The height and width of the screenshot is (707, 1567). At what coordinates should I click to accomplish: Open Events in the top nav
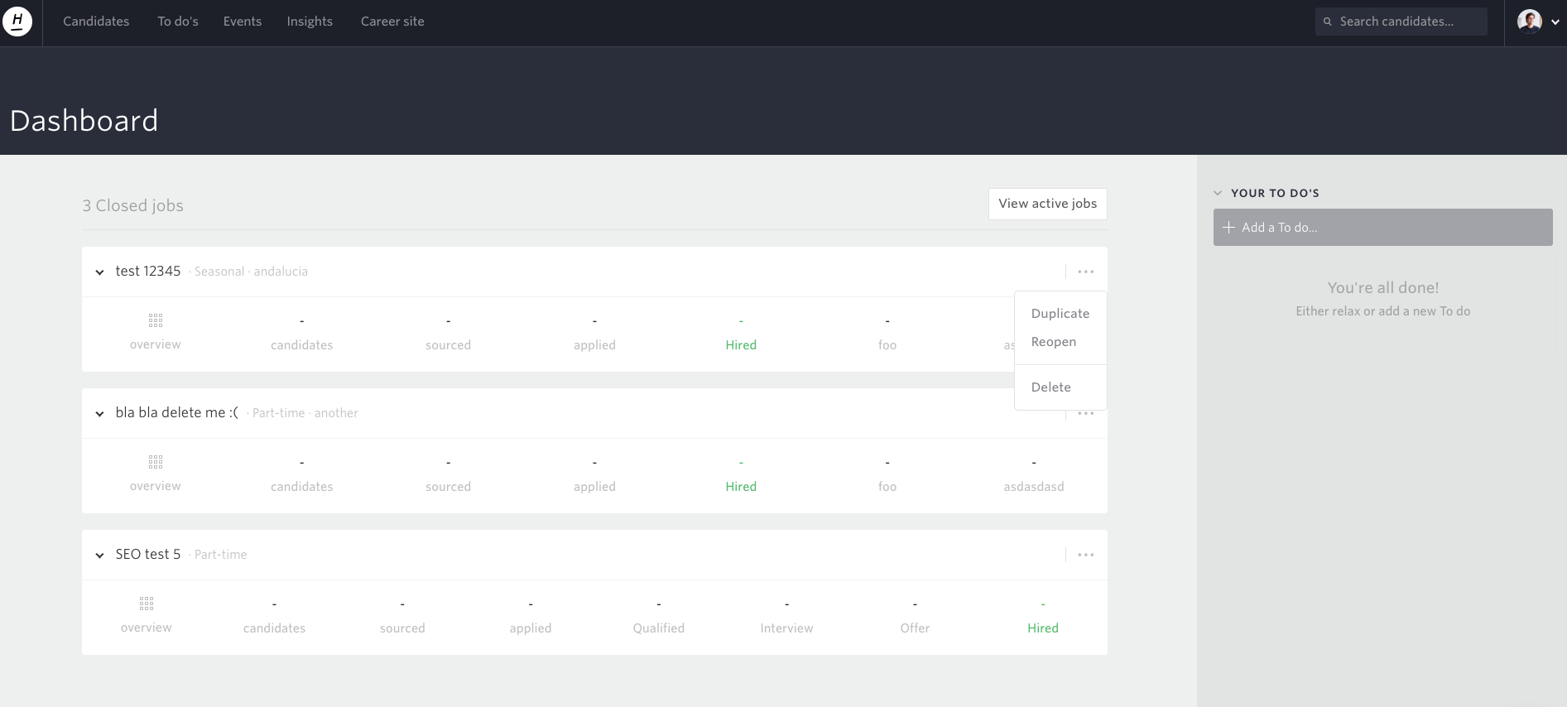[243, 22]
